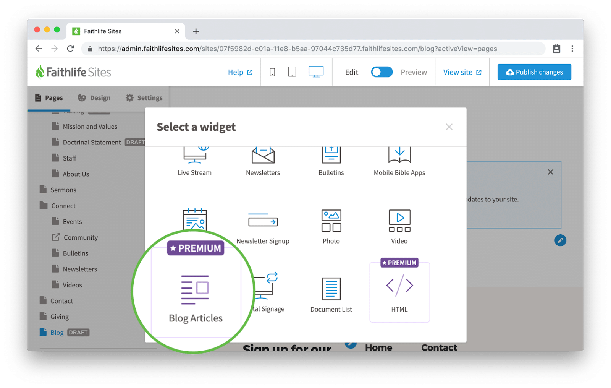The height and width of the screenshot is (388, 611).
Task: Open the Bulletins page in sidebar
Action: pos(70,253)
